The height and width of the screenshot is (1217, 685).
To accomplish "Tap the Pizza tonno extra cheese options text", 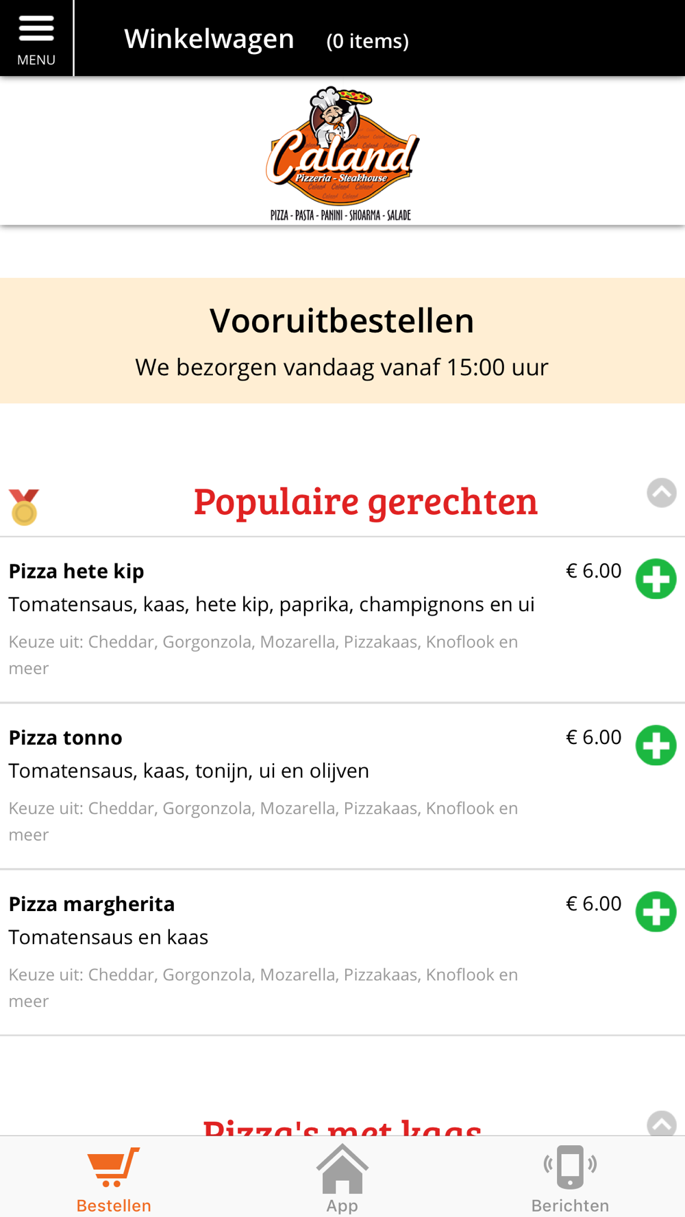I will [x=264, y=821].
